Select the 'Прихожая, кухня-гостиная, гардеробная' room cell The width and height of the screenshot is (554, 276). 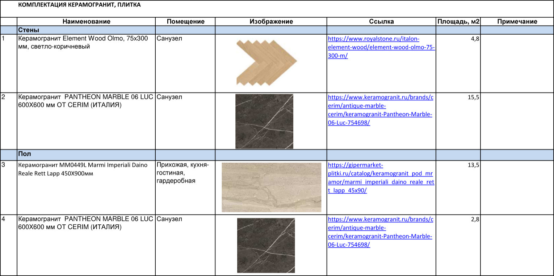click(x=185, y=187)
